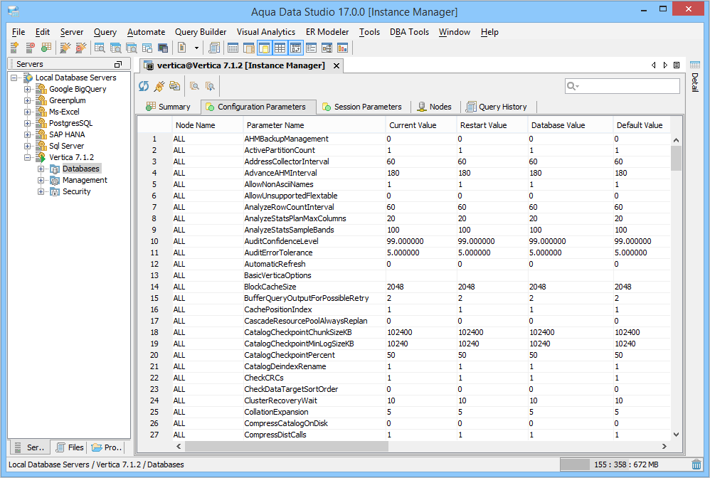Viewport: 710px width, 478px height.
Task: Click the Detail grid icon at right sidebar
Action: pos(695,65)
